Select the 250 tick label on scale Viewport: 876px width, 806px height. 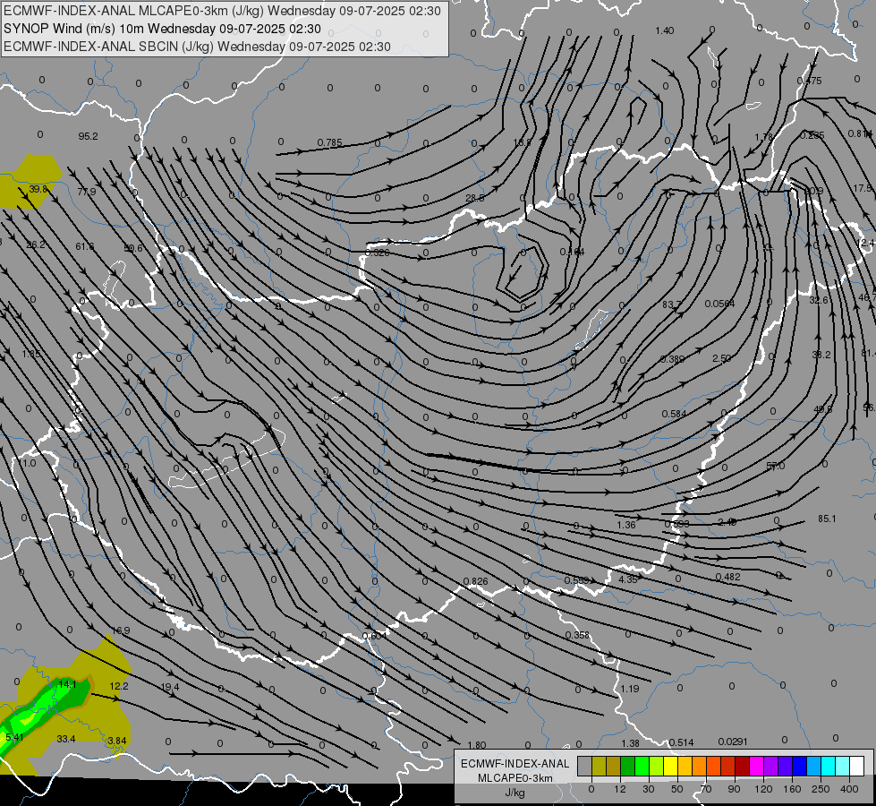[x=821, y=789]
